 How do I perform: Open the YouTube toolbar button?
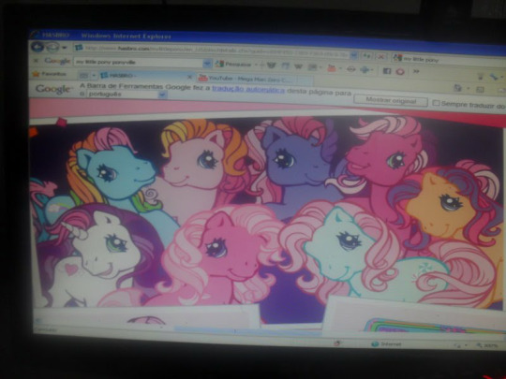332,68
